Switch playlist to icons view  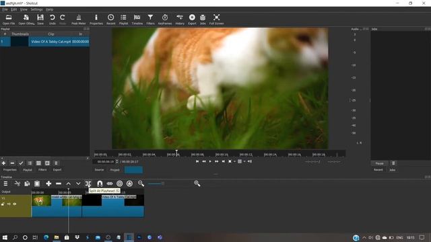(47, 163)
